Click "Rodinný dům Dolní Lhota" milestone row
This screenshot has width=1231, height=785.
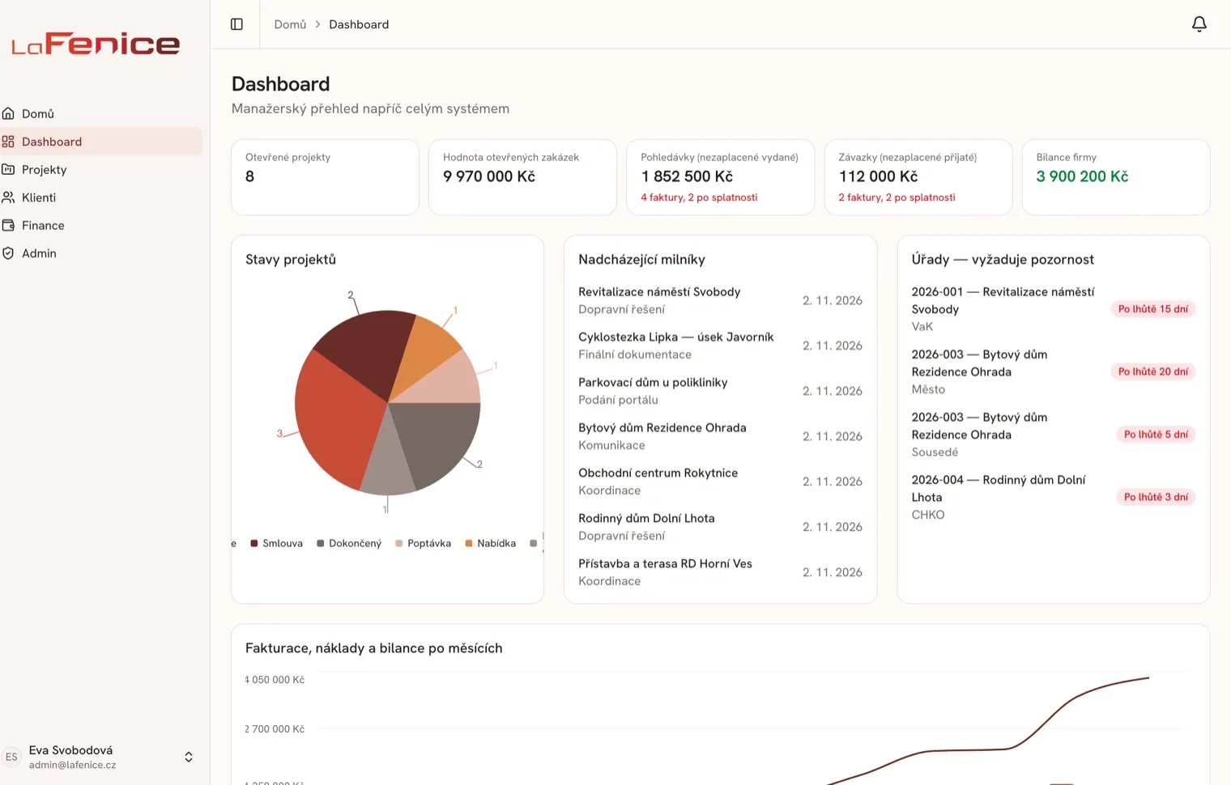click(x=720, y=527)
